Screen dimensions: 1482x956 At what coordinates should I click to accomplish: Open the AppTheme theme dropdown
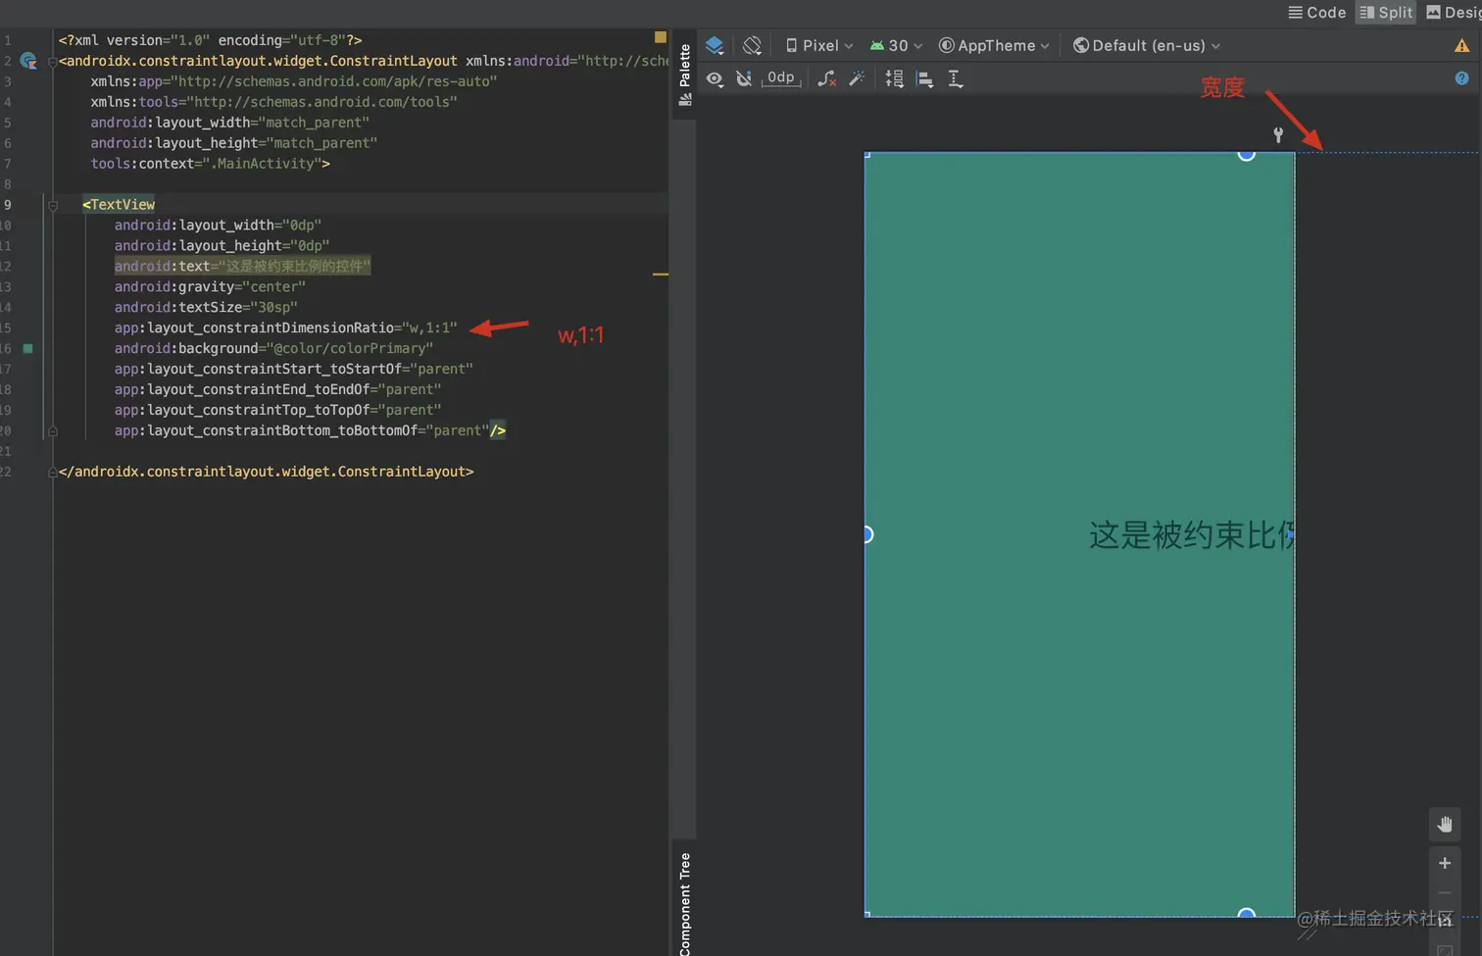click(x=994, y=45)
